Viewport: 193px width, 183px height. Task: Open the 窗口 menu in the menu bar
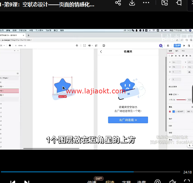click(56, 30)
